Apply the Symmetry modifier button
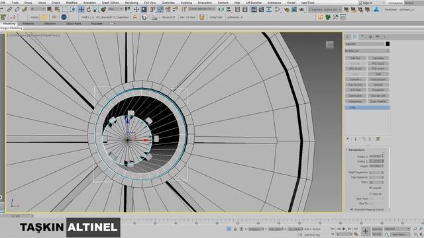Screen dimensions: 424x238 [x=356, y=79]
